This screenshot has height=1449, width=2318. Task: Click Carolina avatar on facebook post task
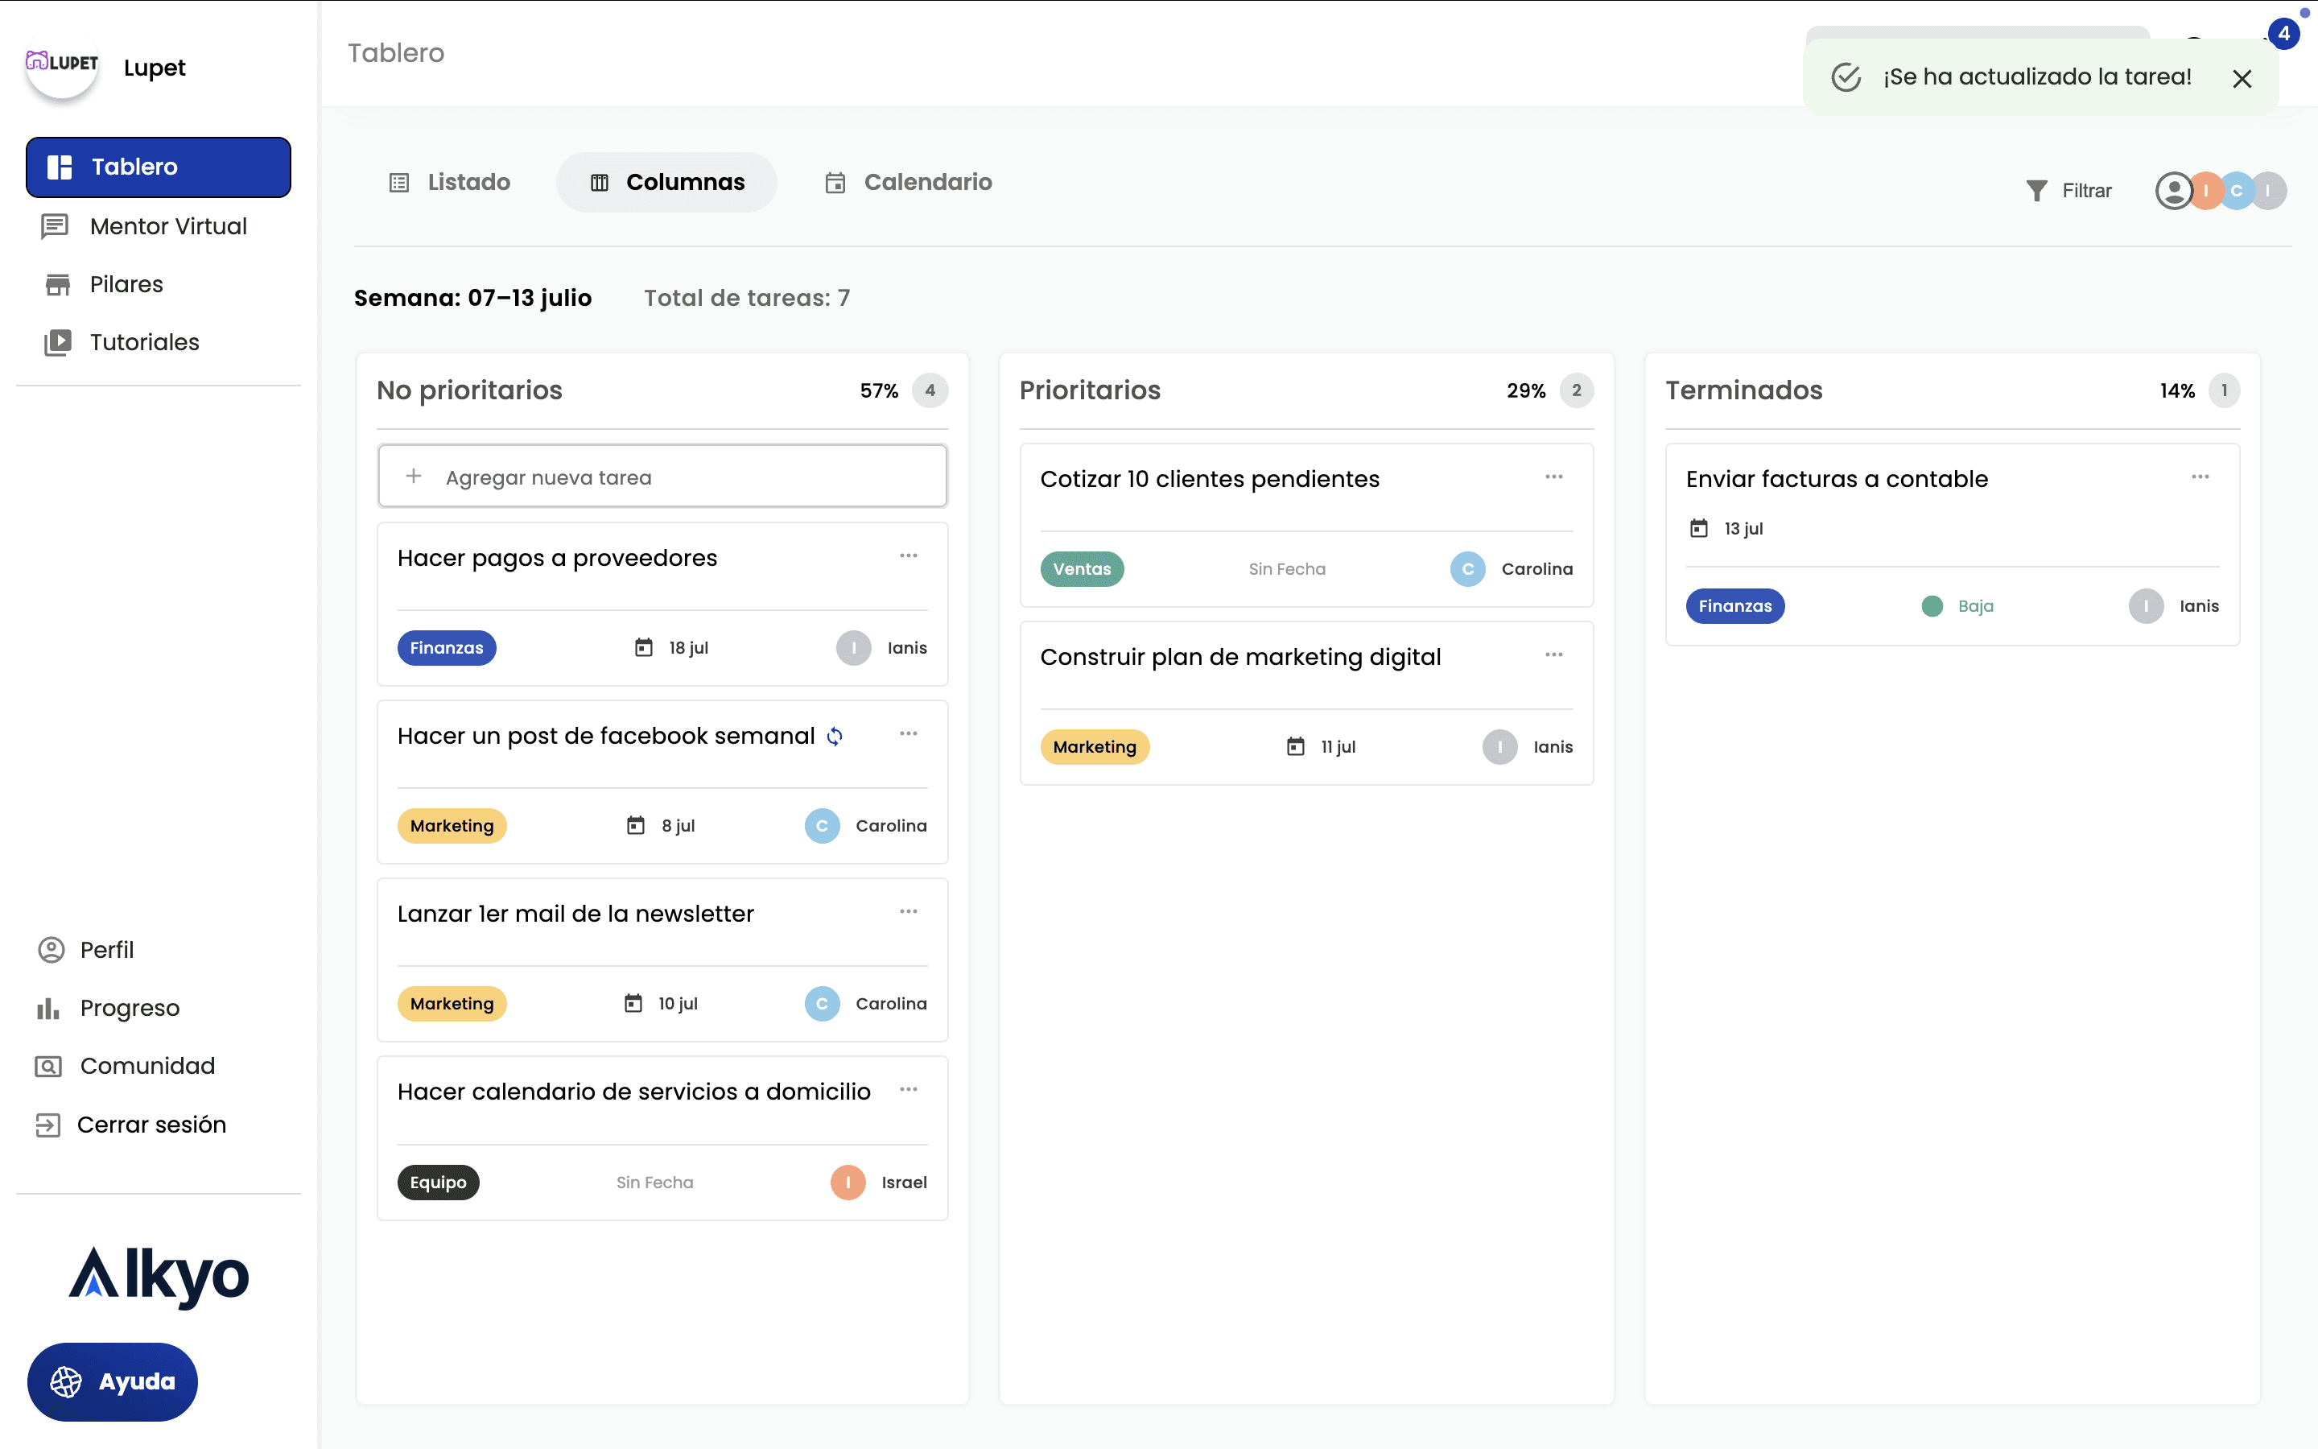coord(822,826)
